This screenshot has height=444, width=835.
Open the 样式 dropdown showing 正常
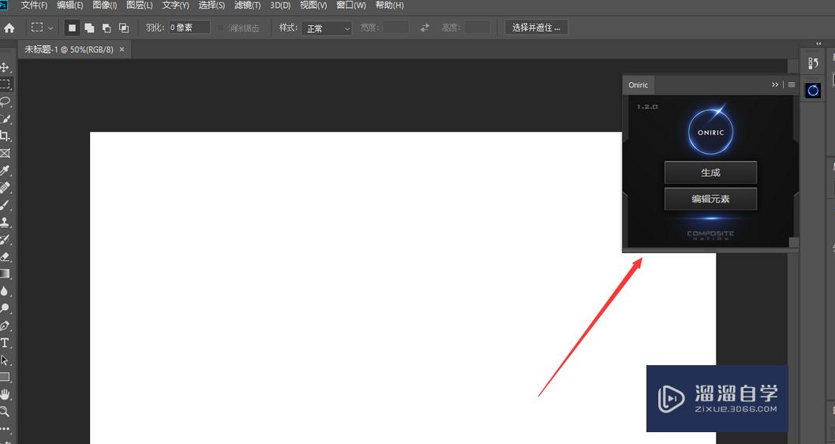pos(327,28)
